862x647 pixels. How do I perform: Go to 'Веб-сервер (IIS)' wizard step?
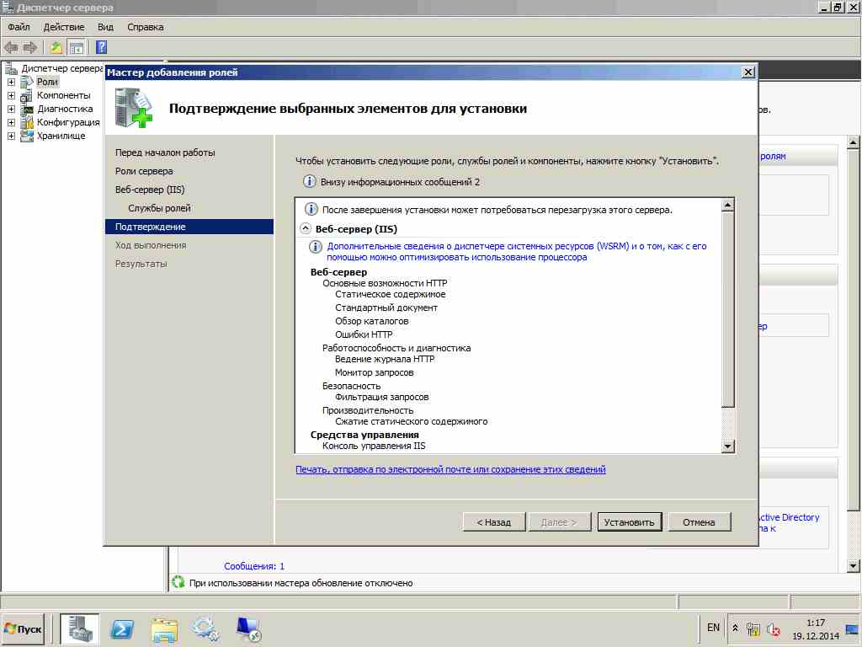[x=150, y=190]
